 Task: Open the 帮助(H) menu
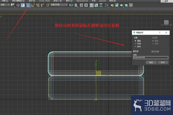[112, 1]
